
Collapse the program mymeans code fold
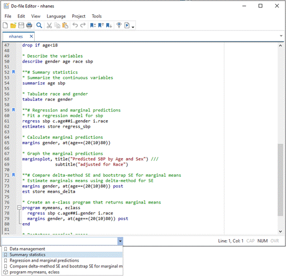tap(19, 208)
